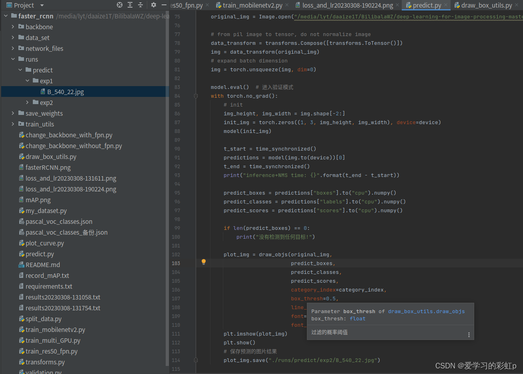Open the Project view dropdown
This screenshot has width=523, height=374.
[42, 6]
